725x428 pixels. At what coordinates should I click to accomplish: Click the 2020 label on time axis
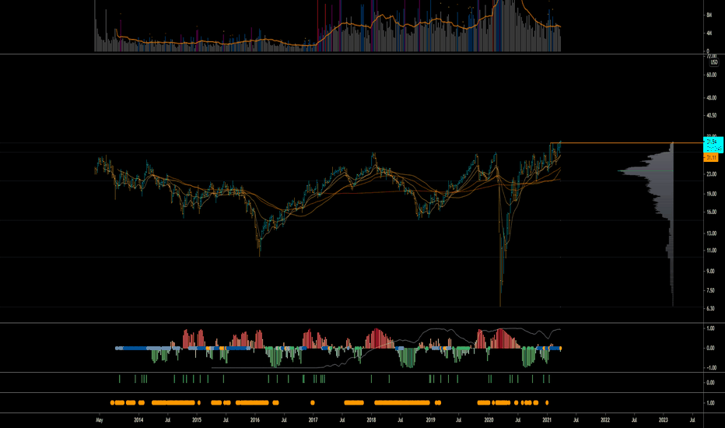coord(489,420)
